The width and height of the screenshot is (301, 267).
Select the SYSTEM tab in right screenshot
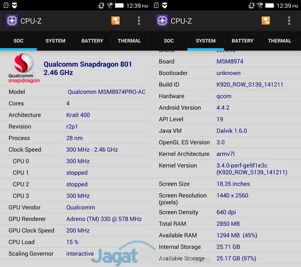[206, 41]
